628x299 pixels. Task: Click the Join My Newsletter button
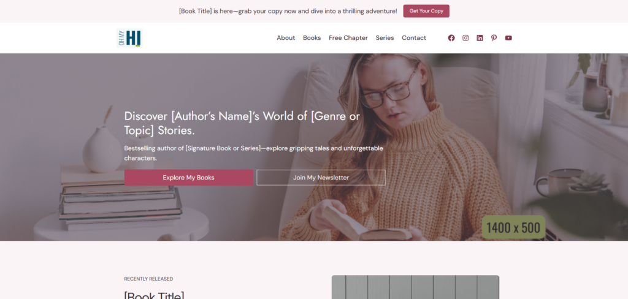click(x=321, y=178)
